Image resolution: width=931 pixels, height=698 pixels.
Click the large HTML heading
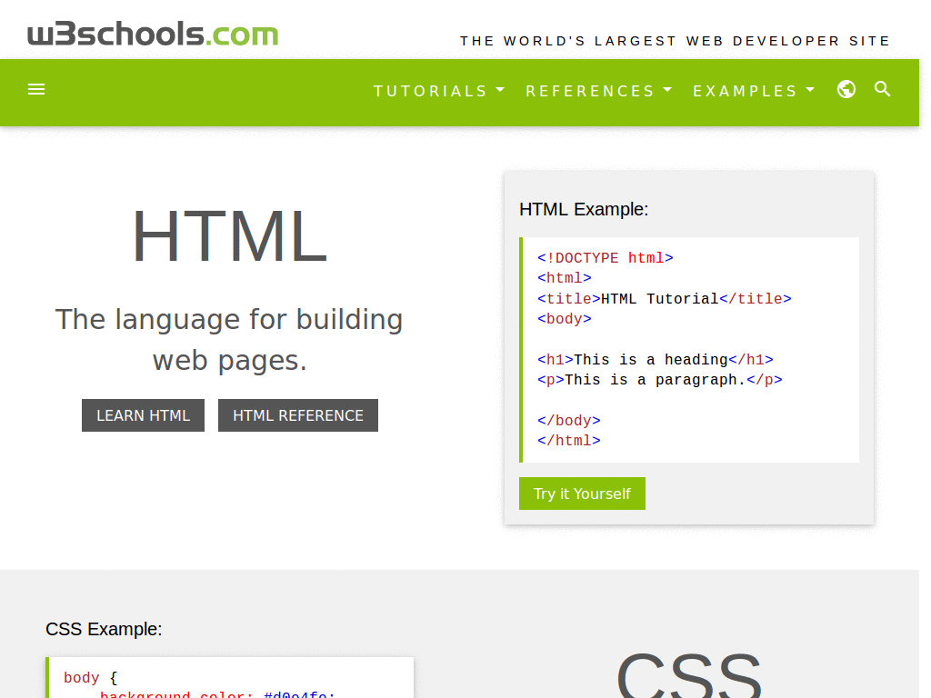pos(229,234)
